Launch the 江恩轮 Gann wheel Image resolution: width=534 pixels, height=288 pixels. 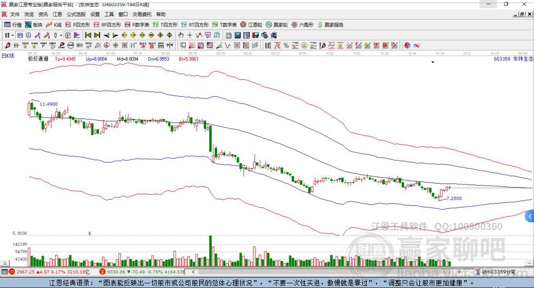coord(251,25)
